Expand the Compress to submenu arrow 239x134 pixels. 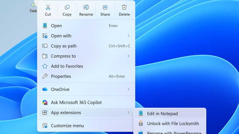click(x=128, y=56)
